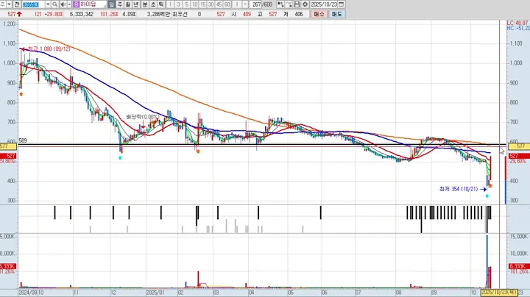Image resolution: width=530 pixels, height=297 pixels.
Task: Select the stock code input field
Action: point(33,4)
